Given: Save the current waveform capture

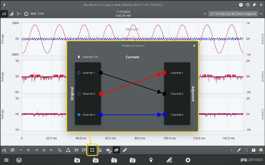Looking at the screenshot, I should 253,150.
